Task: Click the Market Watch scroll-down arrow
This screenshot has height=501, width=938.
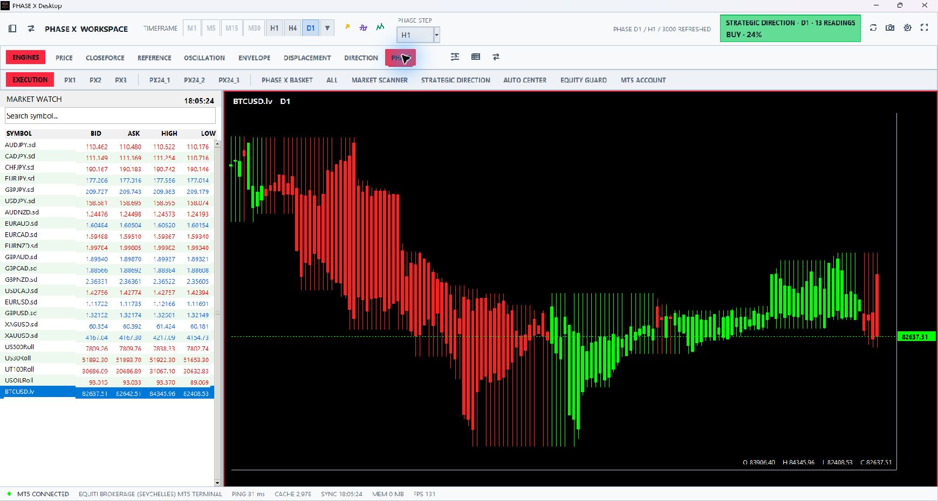Action: click(x=217, y=483)
